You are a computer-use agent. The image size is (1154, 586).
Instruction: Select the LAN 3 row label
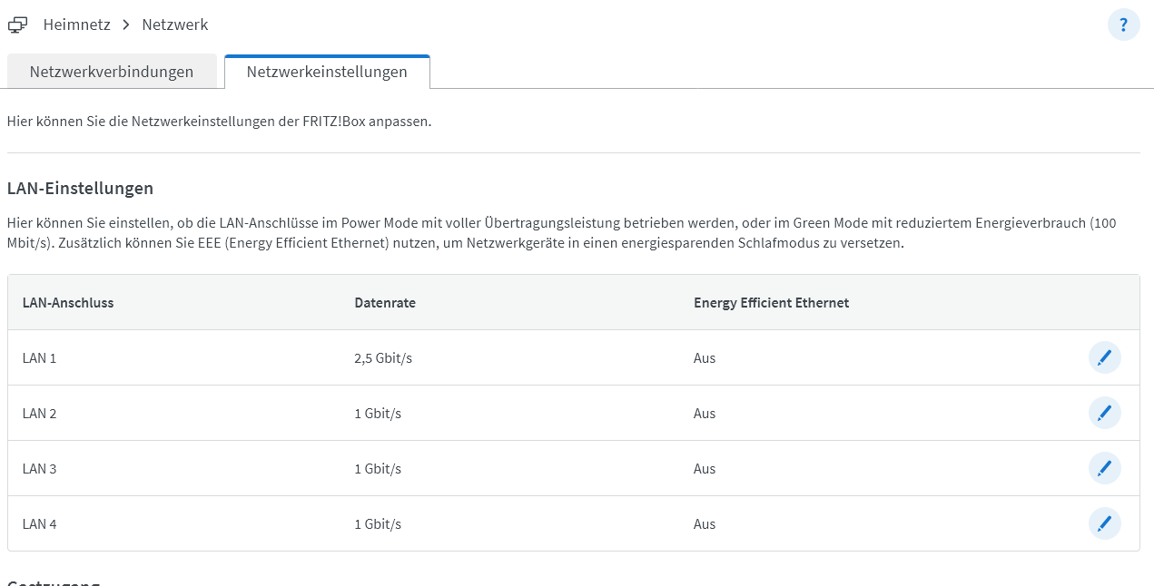[x=40, y=469]
